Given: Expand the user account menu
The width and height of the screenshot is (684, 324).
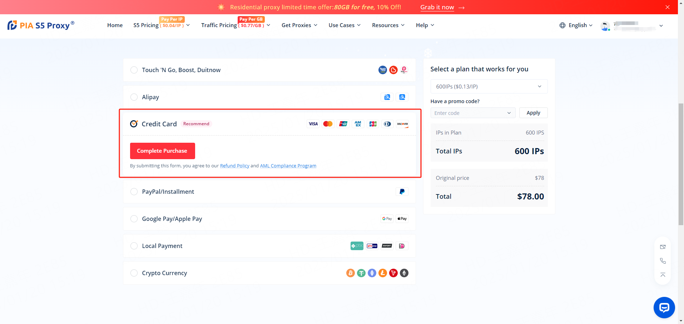Looking at the screenshot, I should (661, 26).
